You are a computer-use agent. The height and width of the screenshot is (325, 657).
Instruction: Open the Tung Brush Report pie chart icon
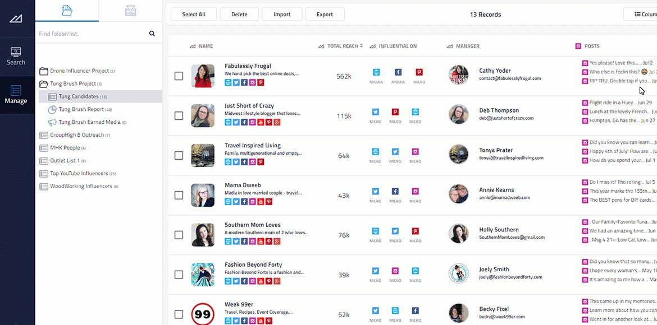(x=52, y=109)
